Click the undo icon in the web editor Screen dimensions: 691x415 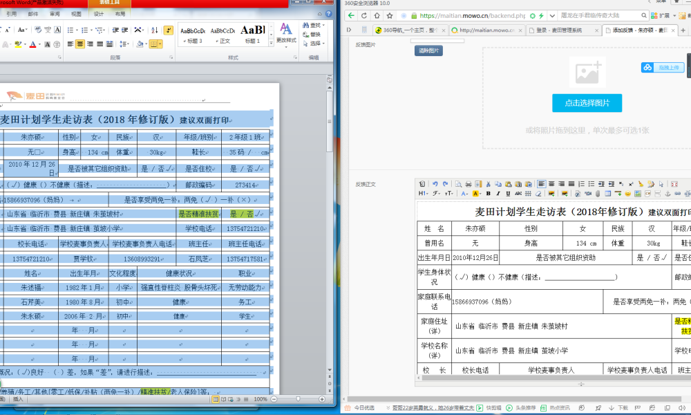[x=435, y=184]
